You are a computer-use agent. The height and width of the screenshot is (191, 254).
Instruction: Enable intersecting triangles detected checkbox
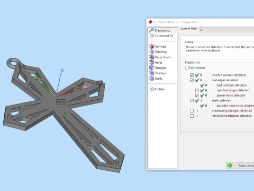click(192, 116)
